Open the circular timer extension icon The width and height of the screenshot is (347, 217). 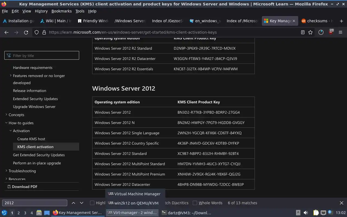(x=321, y=32)
